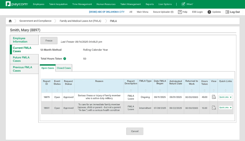The image size is (245, 141).
Task: Click the 09/22/2025 return date cell
Action: point(176,108)
